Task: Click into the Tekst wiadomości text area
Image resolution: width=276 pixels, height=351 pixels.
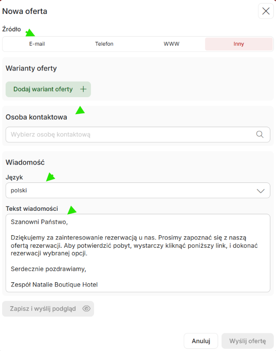Action: [138, 253]
